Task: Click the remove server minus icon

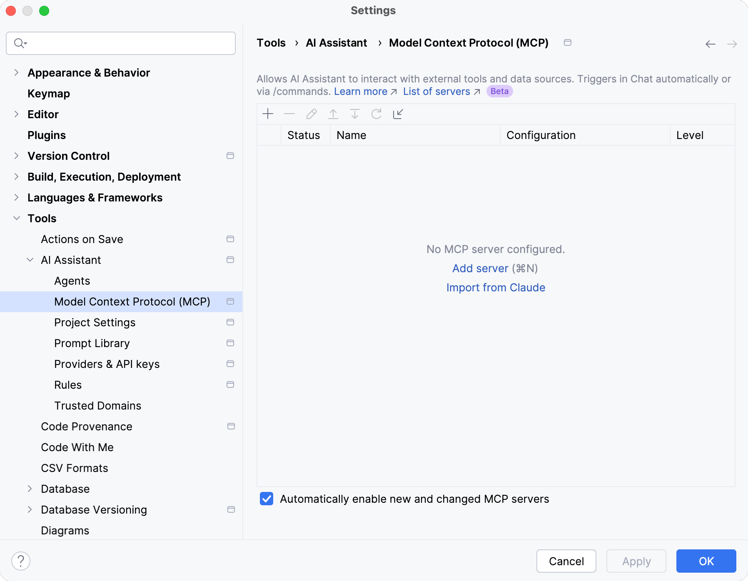Action: 289,114
